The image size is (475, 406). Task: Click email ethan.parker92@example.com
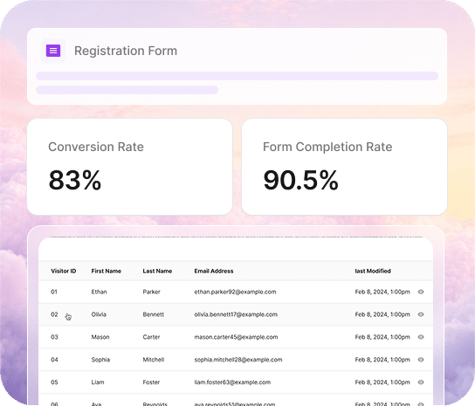(x=235, y=292)
